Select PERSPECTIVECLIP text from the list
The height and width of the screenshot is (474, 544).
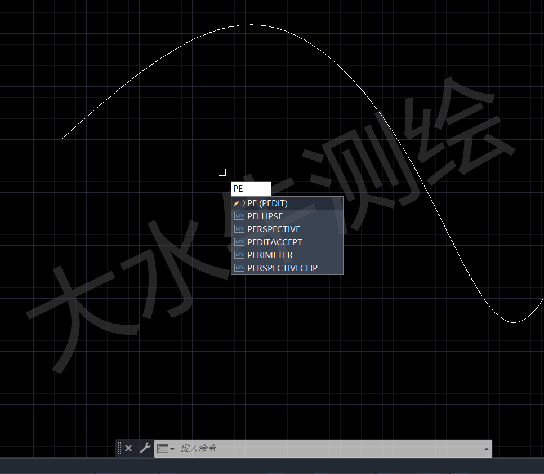coord(282,268)
